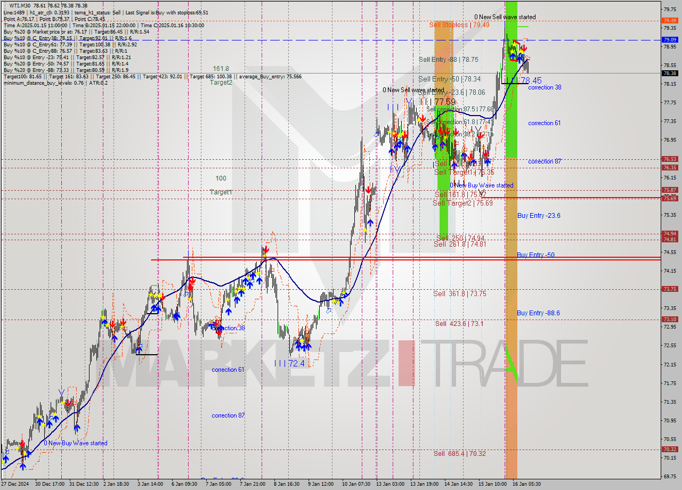Click the '100' Fibonacci level label
Viewport: 682px width, 490px height.
click(x=221, y=178)
